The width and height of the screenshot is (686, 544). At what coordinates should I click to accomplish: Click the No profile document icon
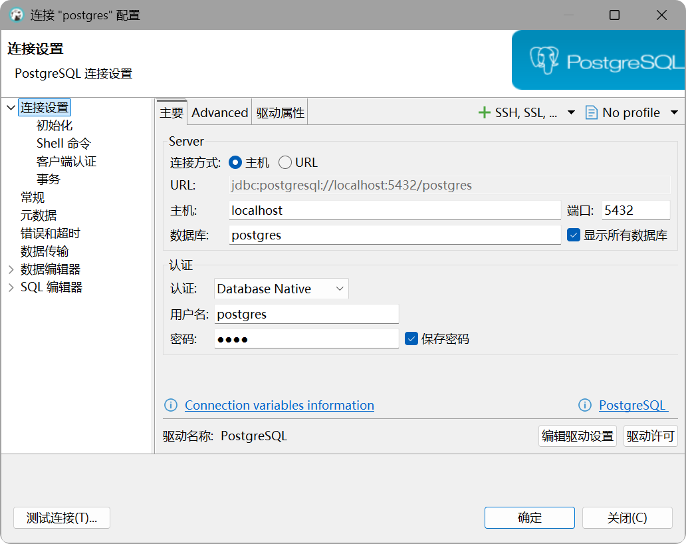point(591,112)
